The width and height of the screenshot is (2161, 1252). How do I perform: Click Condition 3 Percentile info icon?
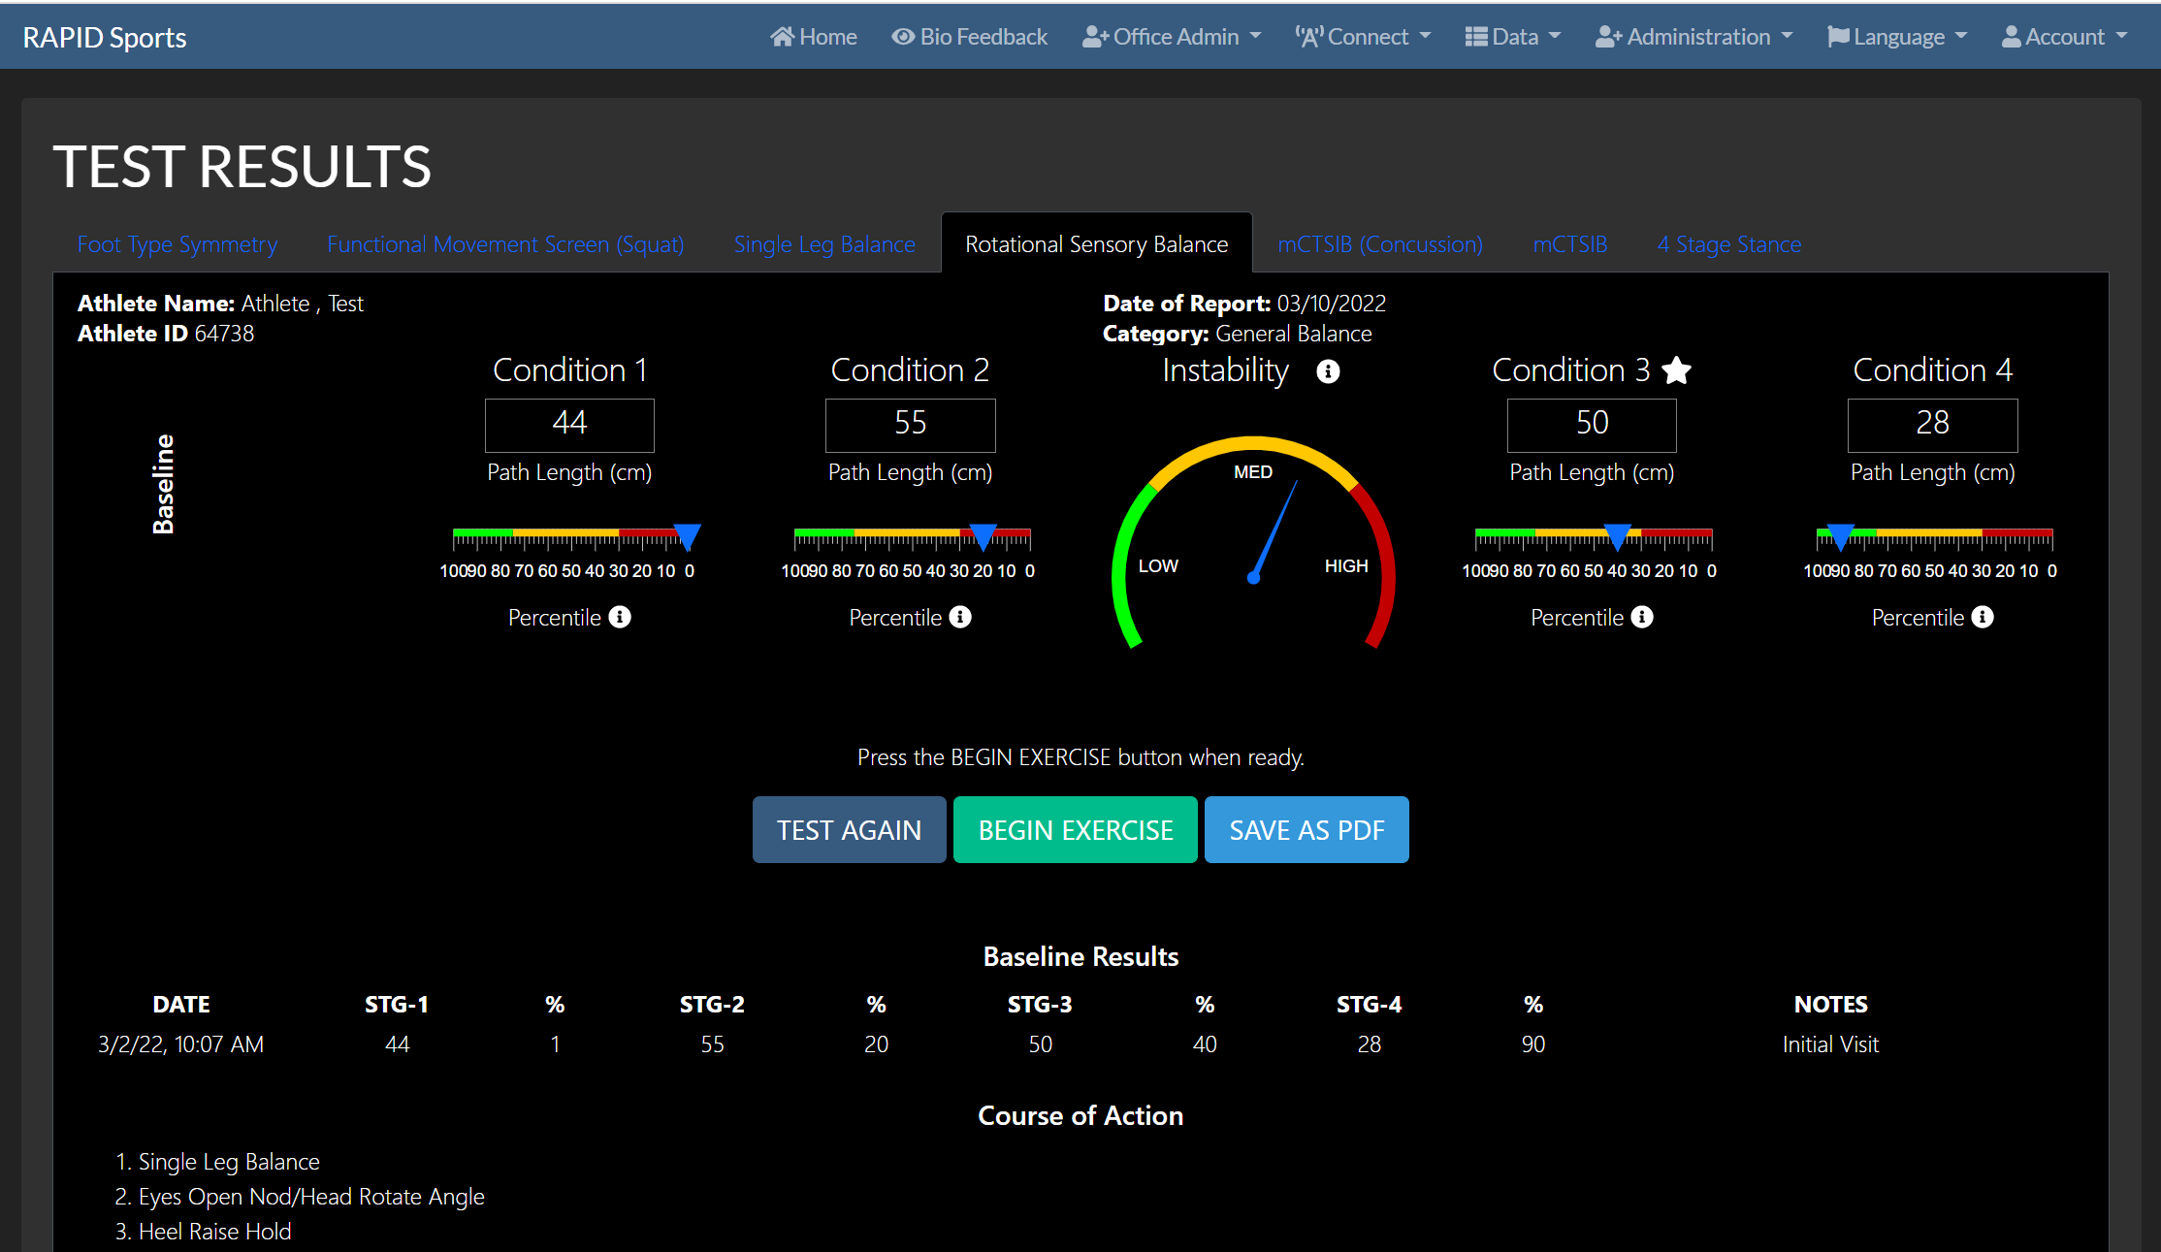pos(1642,617)
